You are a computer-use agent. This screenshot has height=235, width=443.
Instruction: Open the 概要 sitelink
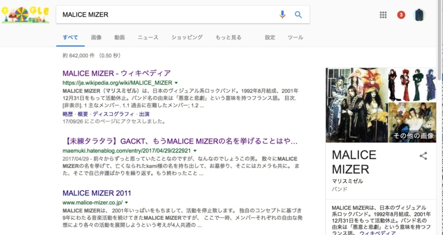point(83,114)
